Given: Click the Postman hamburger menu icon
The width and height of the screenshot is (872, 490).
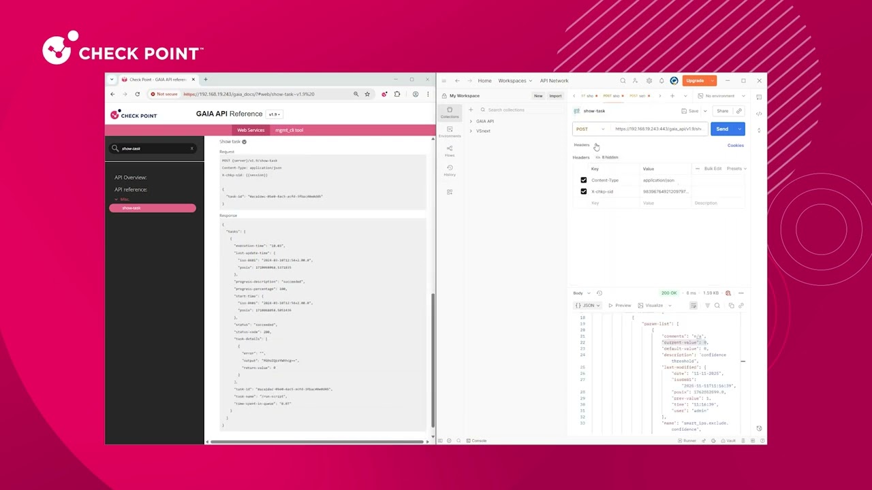Looking at the screenshot, I should coord(444,80).
